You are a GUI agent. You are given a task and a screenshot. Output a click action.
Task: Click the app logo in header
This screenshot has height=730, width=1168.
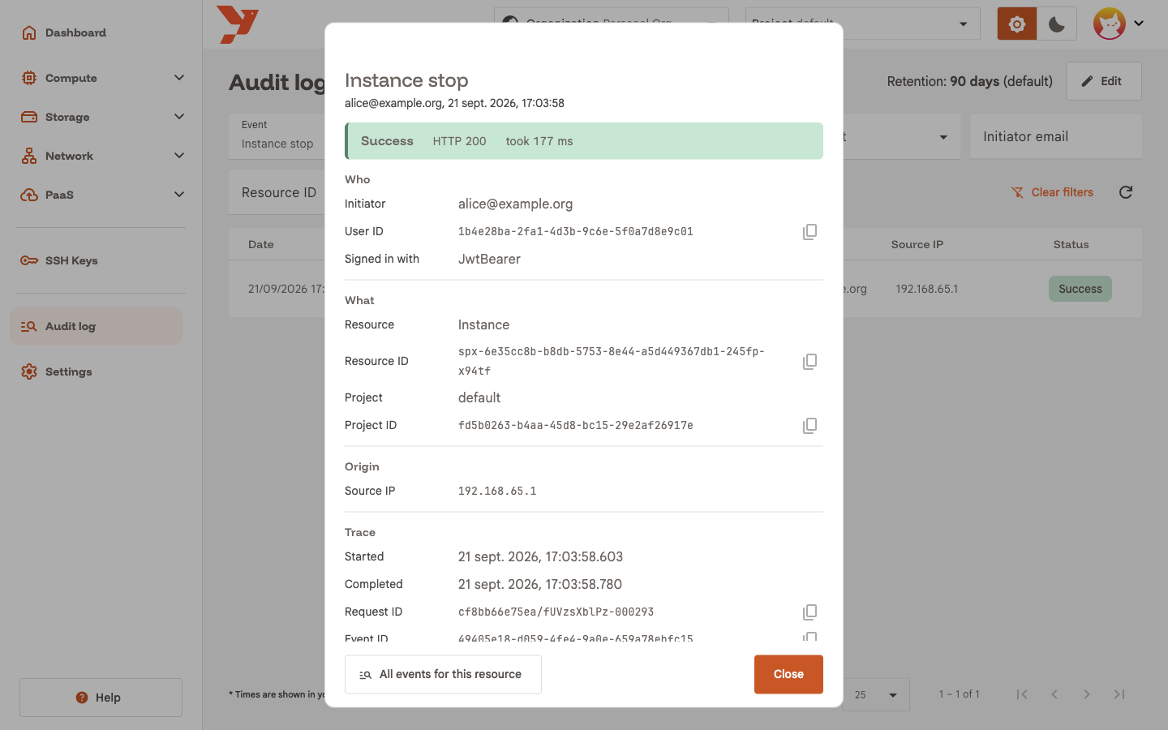coord(238,24)
